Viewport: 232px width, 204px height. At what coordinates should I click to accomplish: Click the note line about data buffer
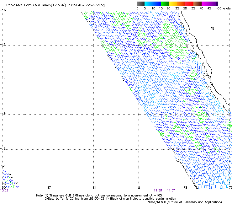110,199
